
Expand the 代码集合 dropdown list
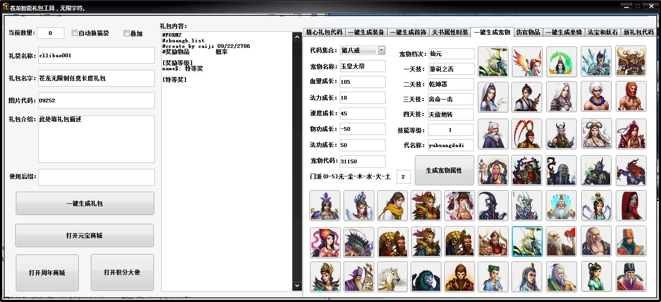(381, 50)
